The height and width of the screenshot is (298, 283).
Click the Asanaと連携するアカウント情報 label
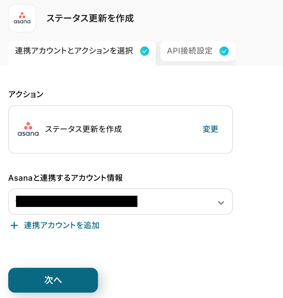point(65,178)
